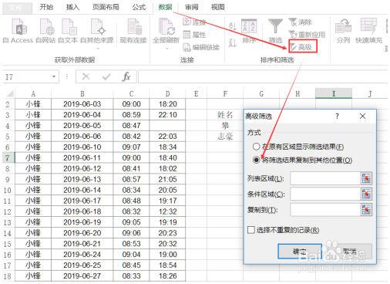
Task: Open the 高级 advanced filter tool
Action: tap(303, 46)
